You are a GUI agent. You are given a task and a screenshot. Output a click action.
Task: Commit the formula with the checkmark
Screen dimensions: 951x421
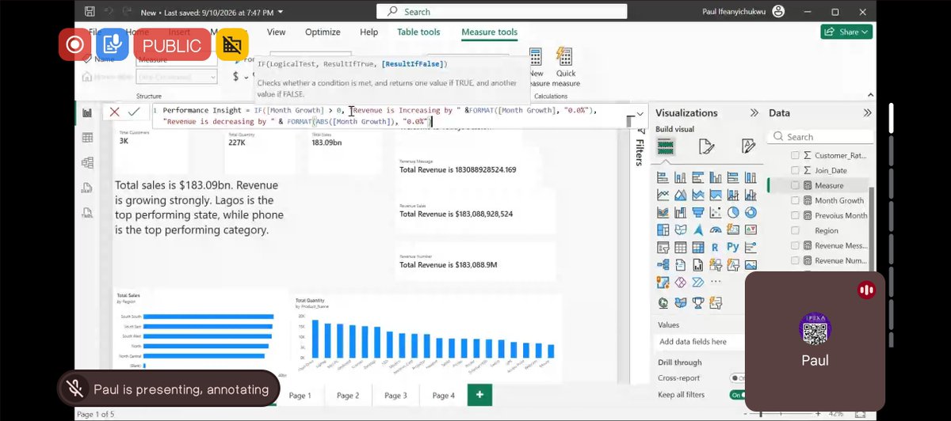[x=134, y=112]
